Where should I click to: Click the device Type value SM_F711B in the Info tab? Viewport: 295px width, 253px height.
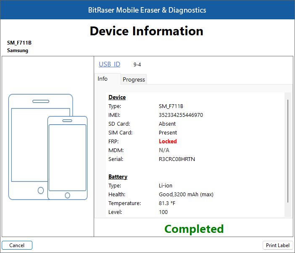pos(171,106)
